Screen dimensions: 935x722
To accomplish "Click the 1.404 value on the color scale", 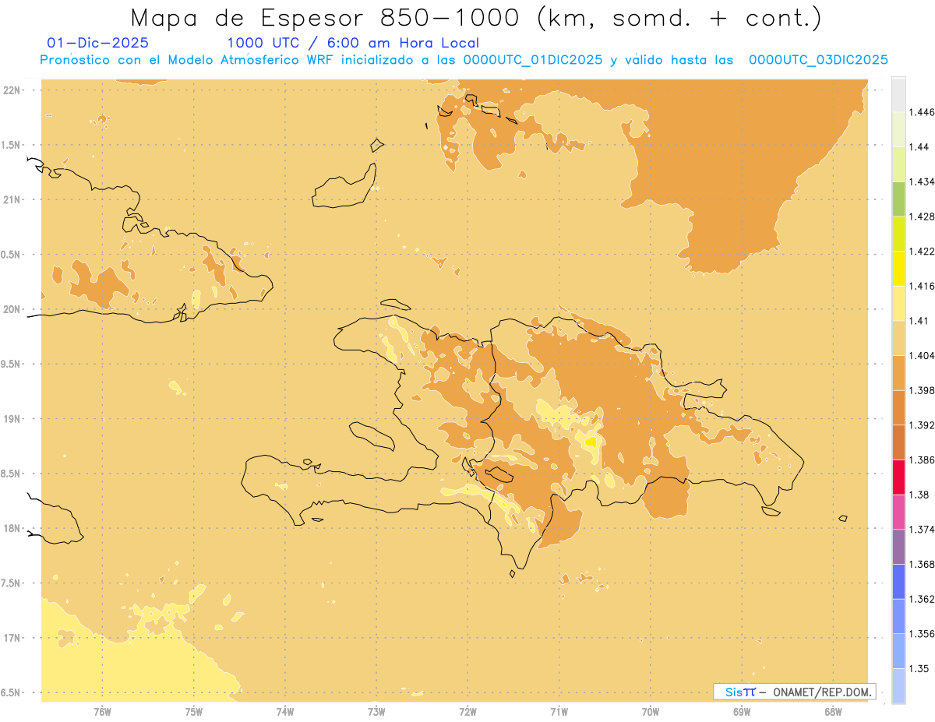I will tap(921, 356).
